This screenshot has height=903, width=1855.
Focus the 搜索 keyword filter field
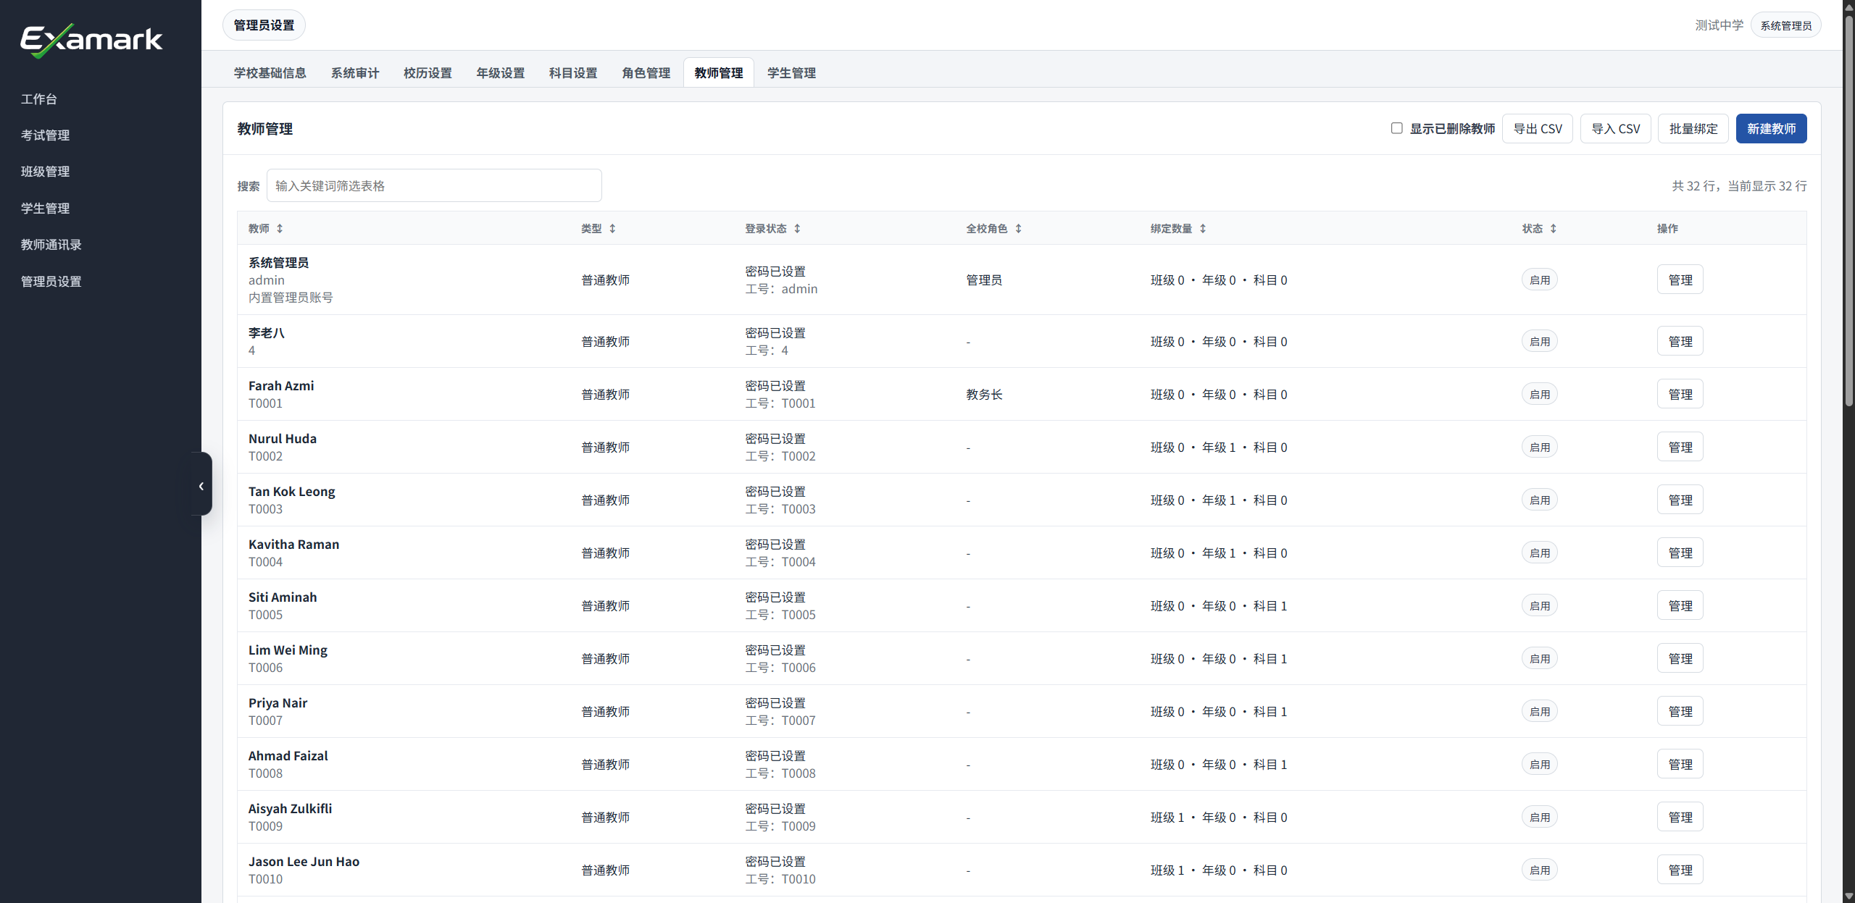(x=434, y=186)
